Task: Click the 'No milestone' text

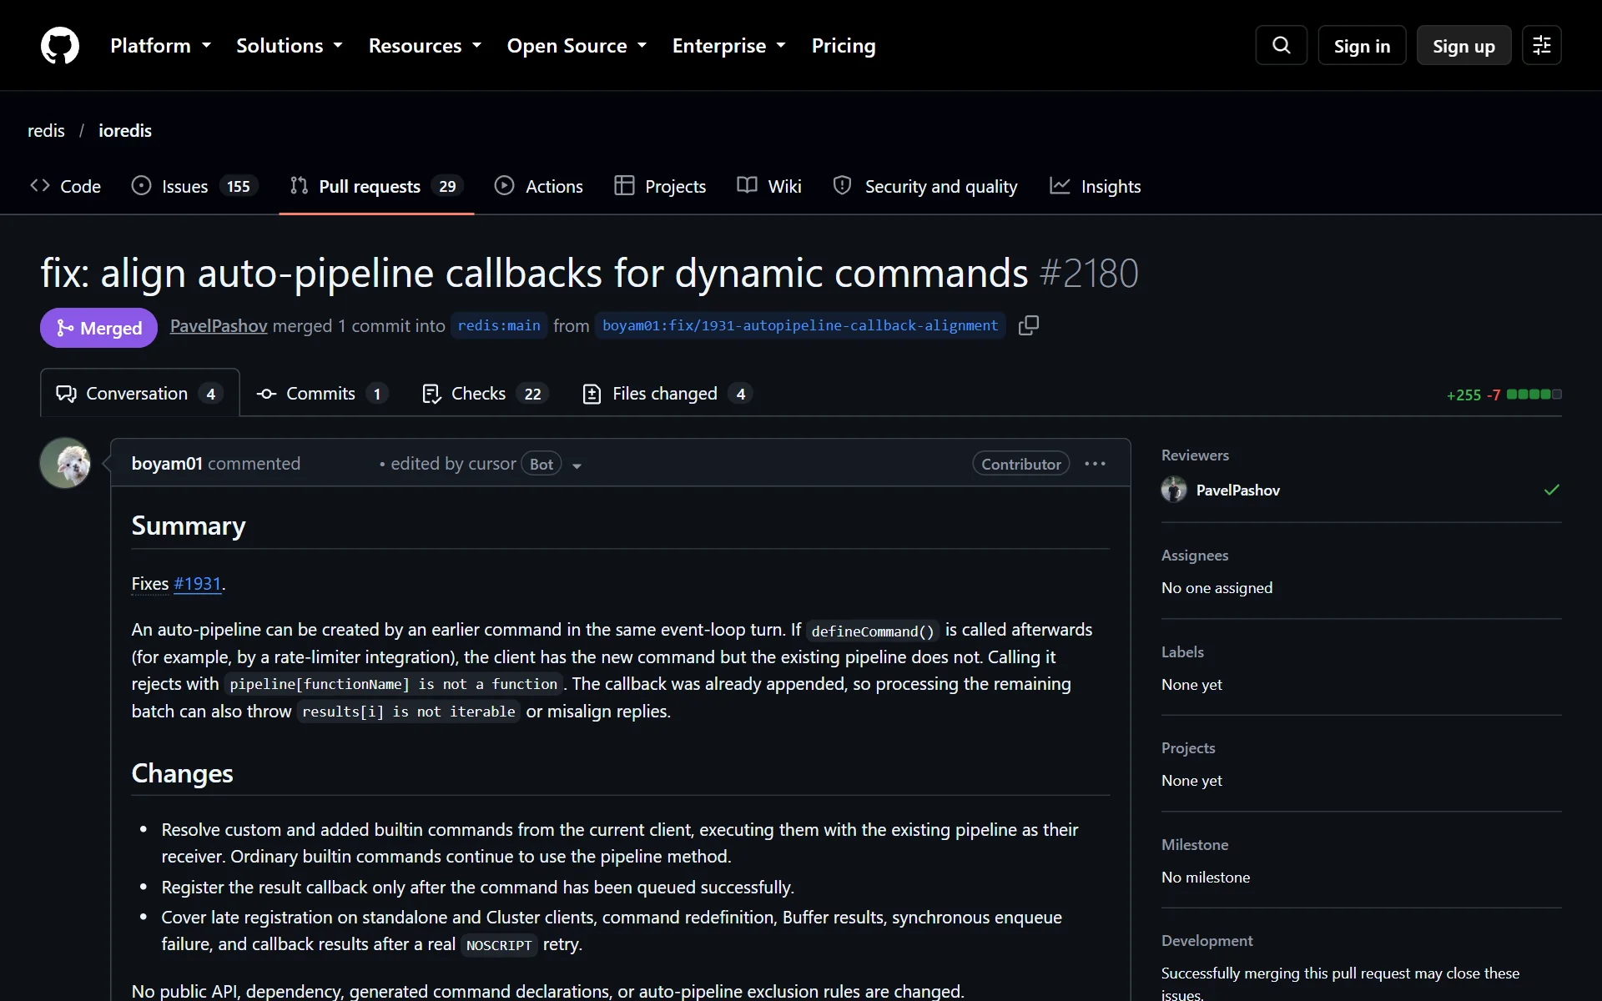Action: click(x=1206, y=878)
